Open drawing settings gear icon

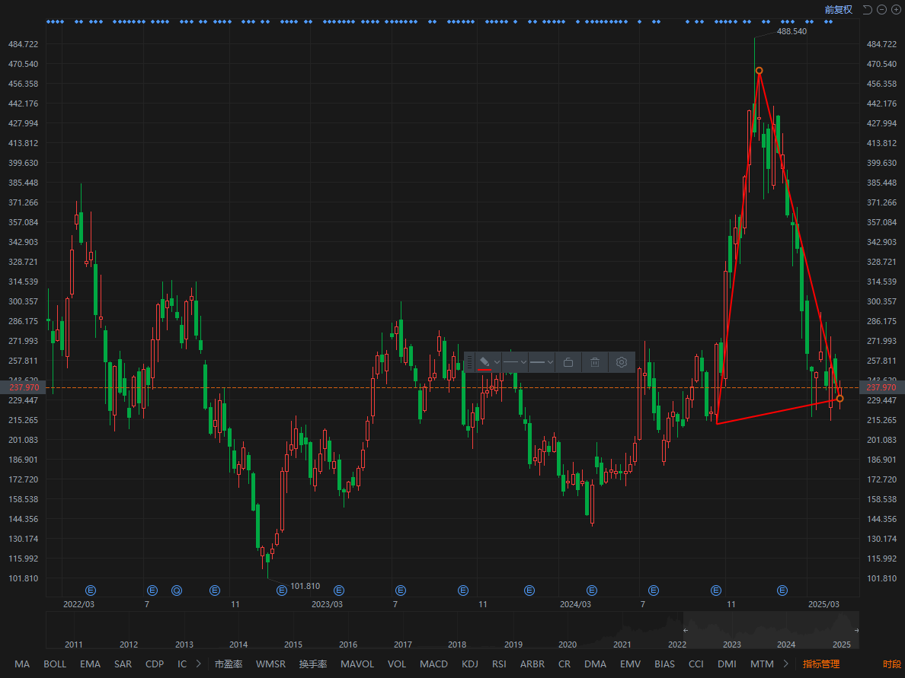click(622, 362)
